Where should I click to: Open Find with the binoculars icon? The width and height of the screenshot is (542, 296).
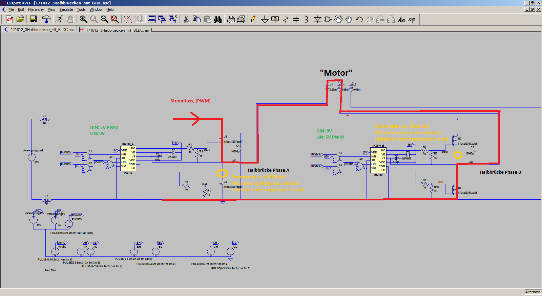[217, 19]
